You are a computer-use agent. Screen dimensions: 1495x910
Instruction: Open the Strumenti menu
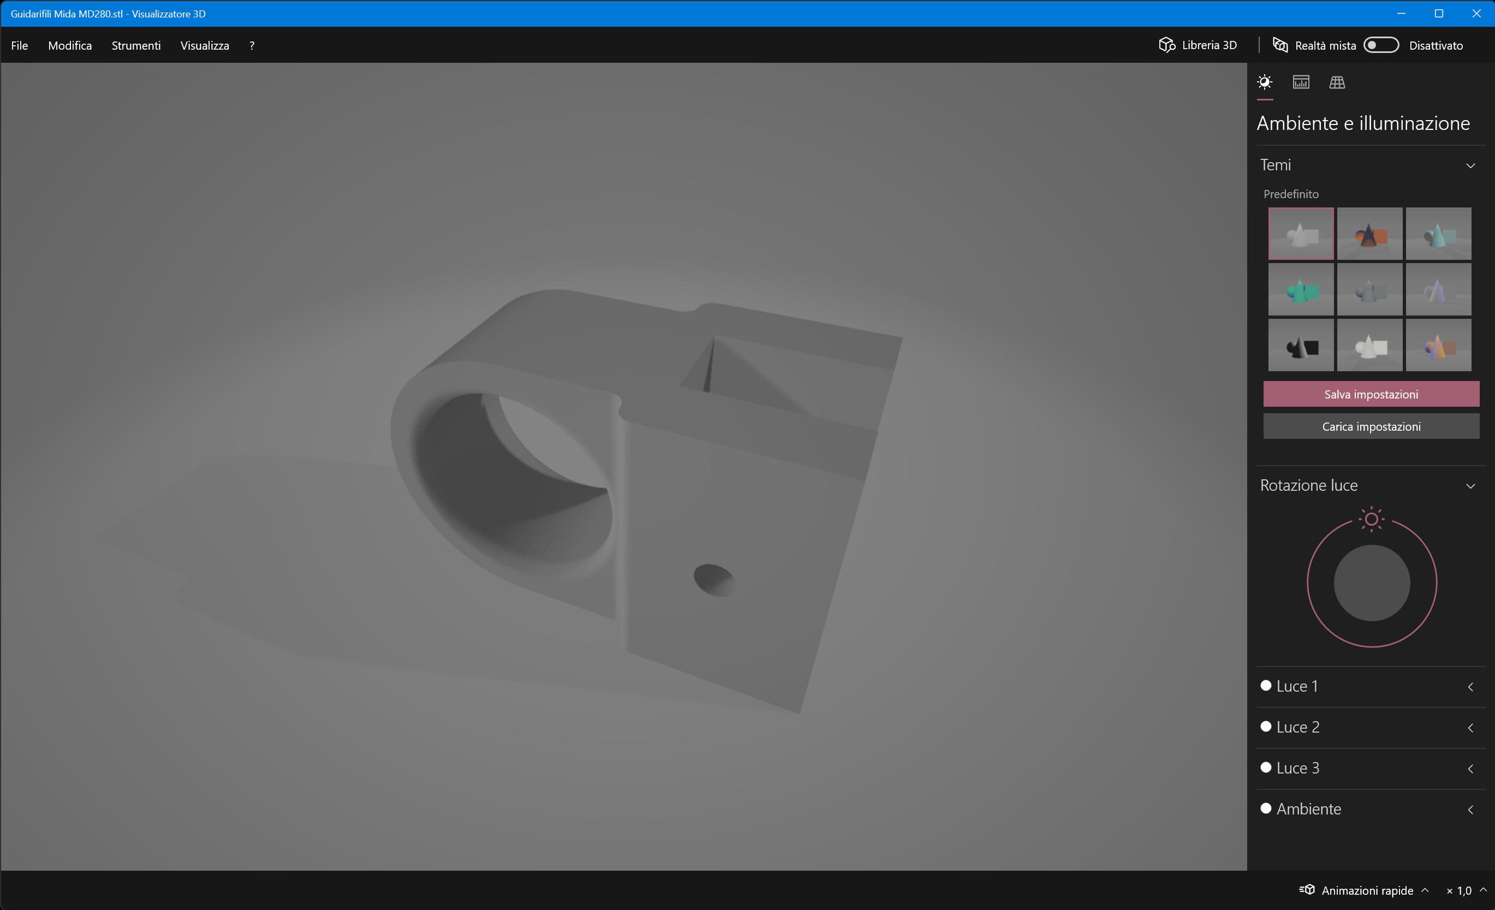[135, 45]
